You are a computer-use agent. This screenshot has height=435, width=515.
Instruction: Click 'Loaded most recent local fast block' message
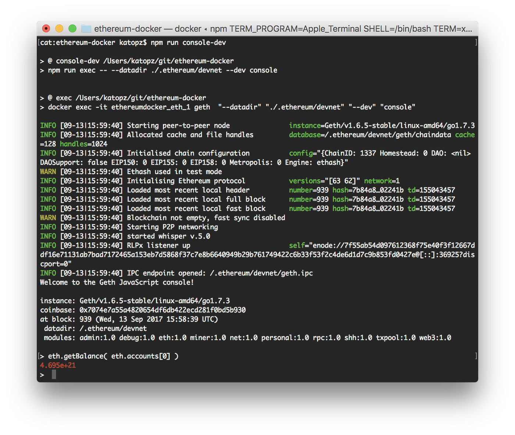tap(196, 209)
